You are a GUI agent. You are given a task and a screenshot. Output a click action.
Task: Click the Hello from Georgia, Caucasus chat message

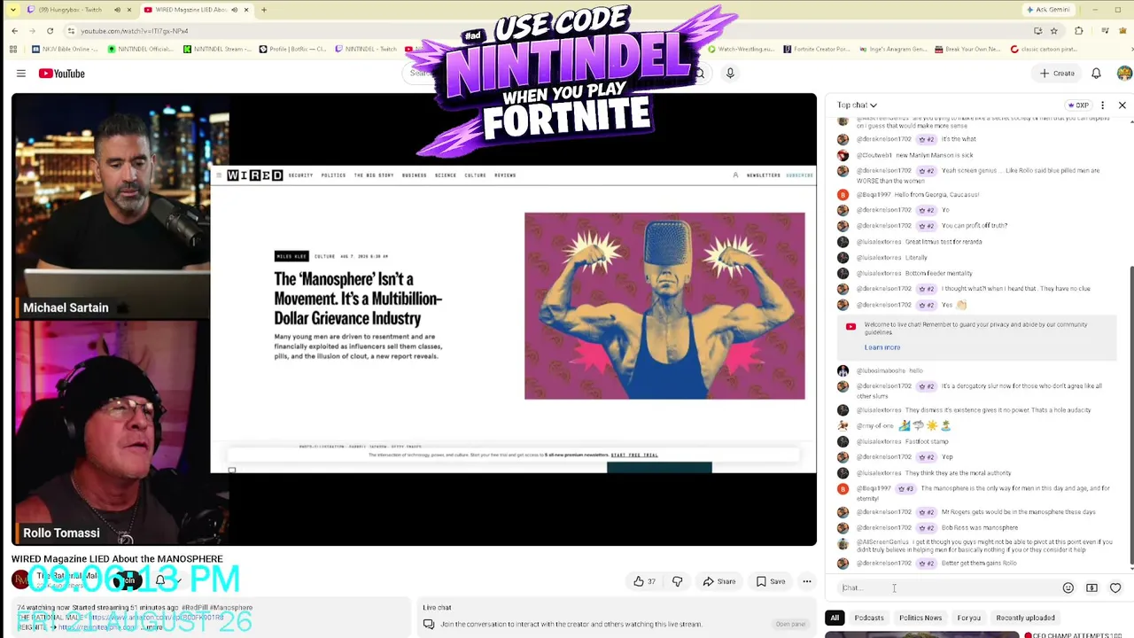938,195
